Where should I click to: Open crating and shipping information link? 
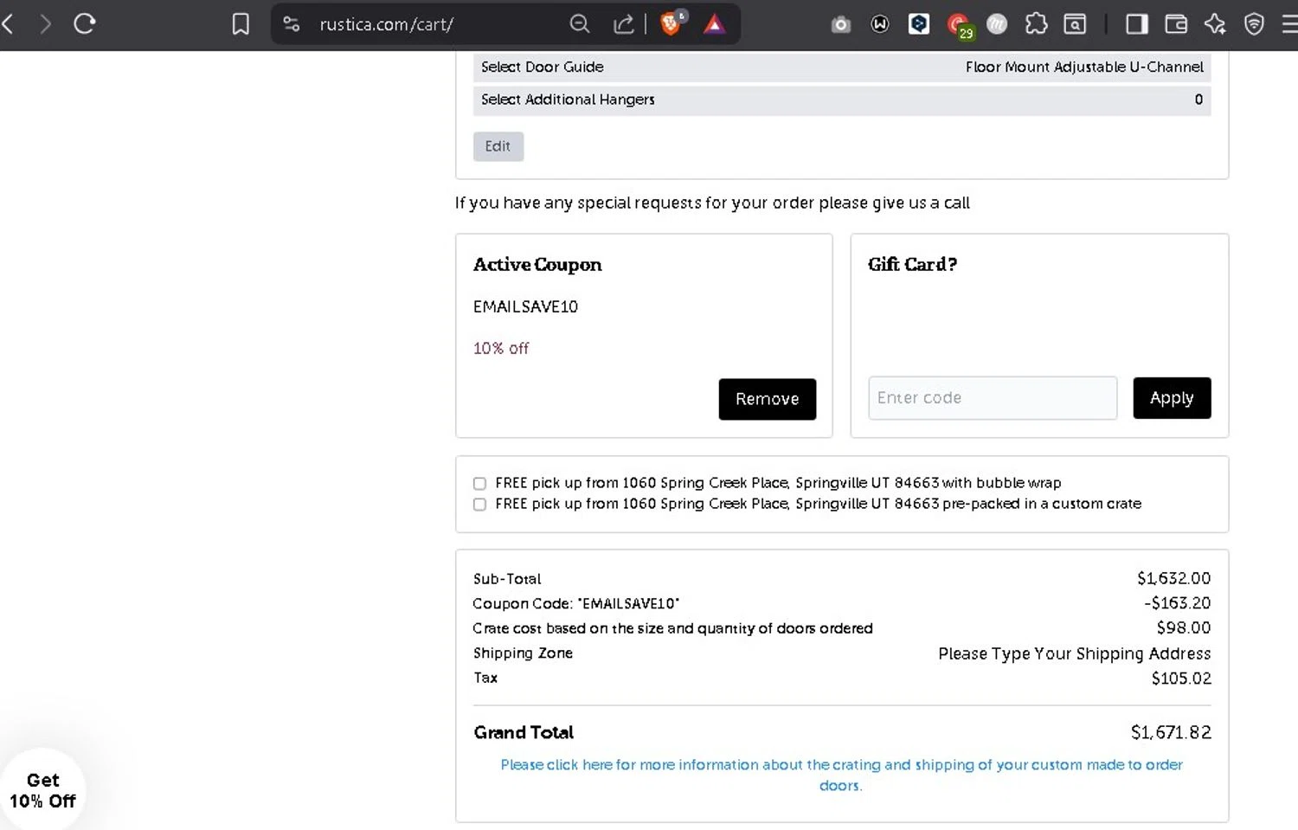coord(841,775)
